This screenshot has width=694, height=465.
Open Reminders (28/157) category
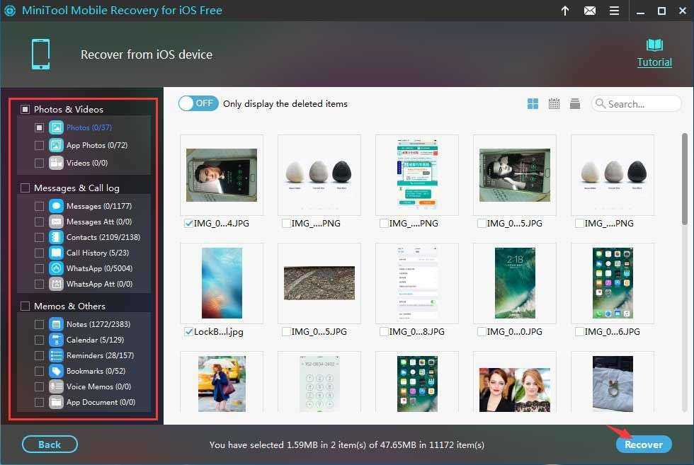point(100,355)
